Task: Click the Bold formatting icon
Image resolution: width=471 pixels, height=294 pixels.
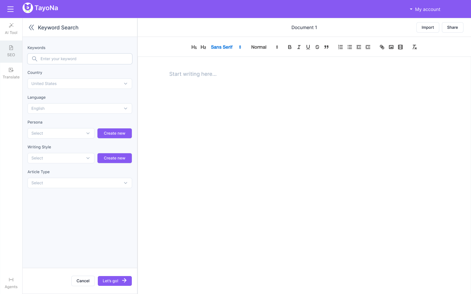Action: click(x=289, y=47)
